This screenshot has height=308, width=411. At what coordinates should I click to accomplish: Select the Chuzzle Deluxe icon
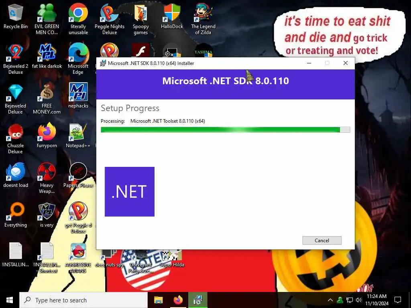pos(16,139)
